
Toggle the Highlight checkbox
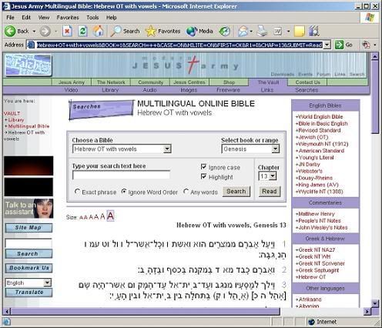[203, 176]
